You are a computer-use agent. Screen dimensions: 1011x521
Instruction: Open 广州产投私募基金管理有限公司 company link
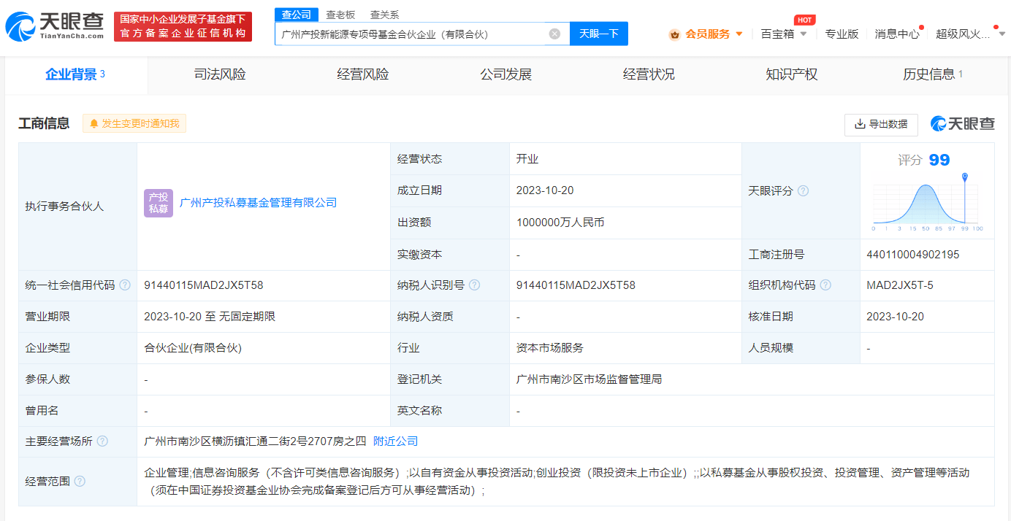[259, 203]
